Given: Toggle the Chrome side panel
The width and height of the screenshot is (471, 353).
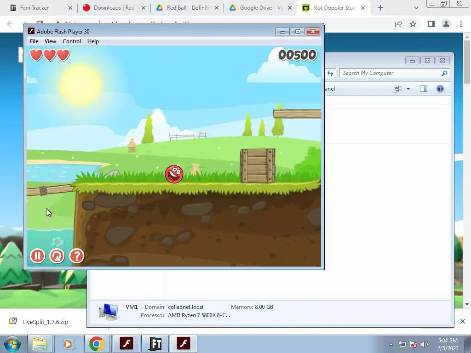Looking at the screenshot, I should click(x=431, y=24).
